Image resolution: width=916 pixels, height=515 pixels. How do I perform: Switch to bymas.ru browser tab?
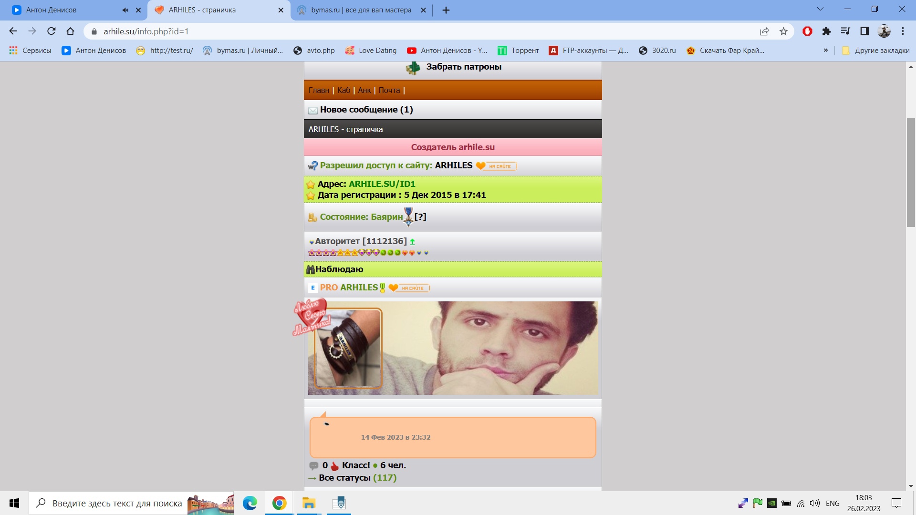[x=361, y=10]
